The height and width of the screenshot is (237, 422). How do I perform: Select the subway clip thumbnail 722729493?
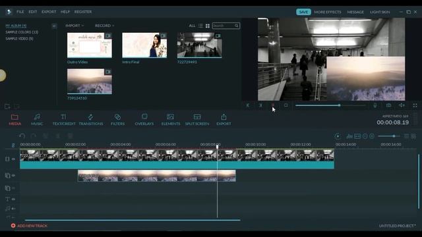click(199, 45)
